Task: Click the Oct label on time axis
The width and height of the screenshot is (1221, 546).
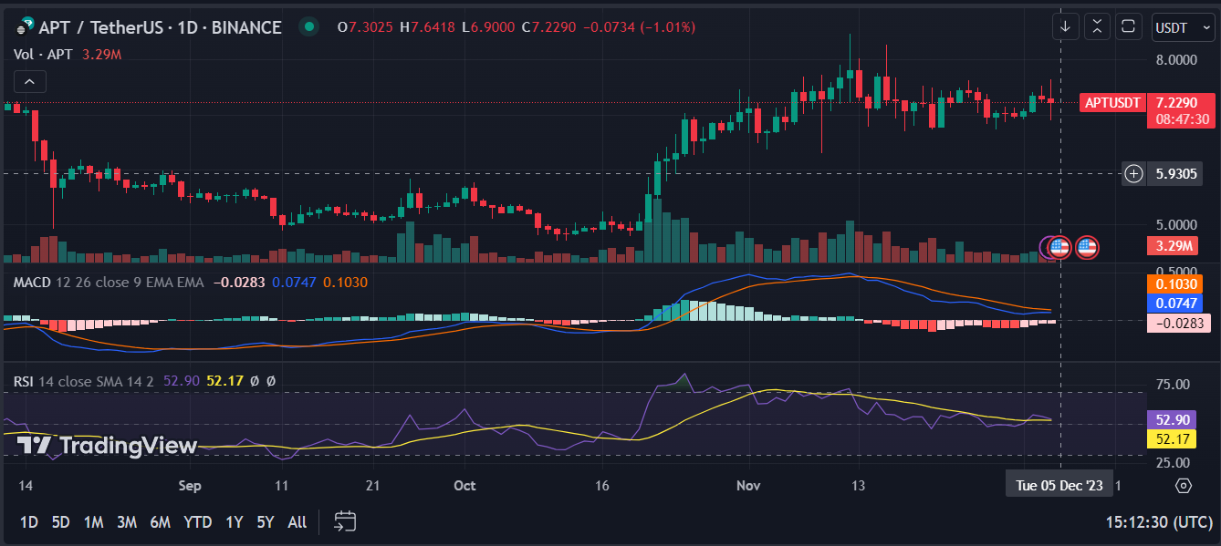Action: pos(464,486)
